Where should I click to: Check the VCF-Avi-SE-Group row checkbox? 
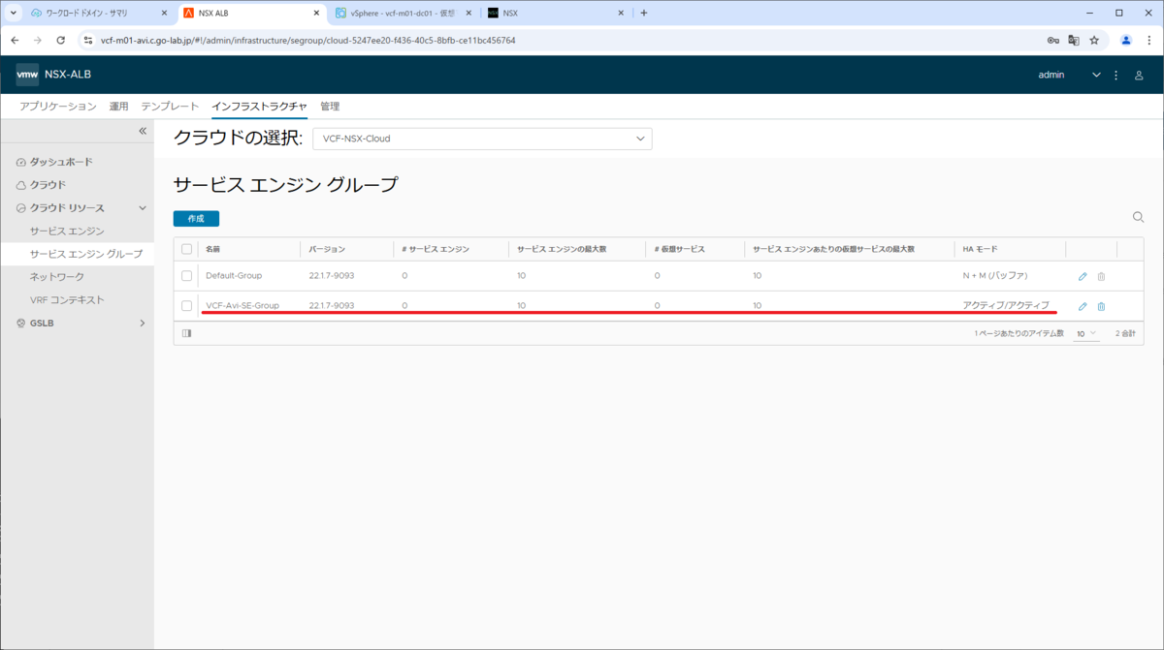tap(187, 306)
